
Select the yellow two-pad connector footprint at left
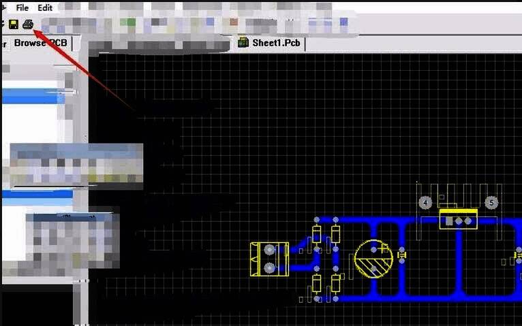[x=269, y=259]
